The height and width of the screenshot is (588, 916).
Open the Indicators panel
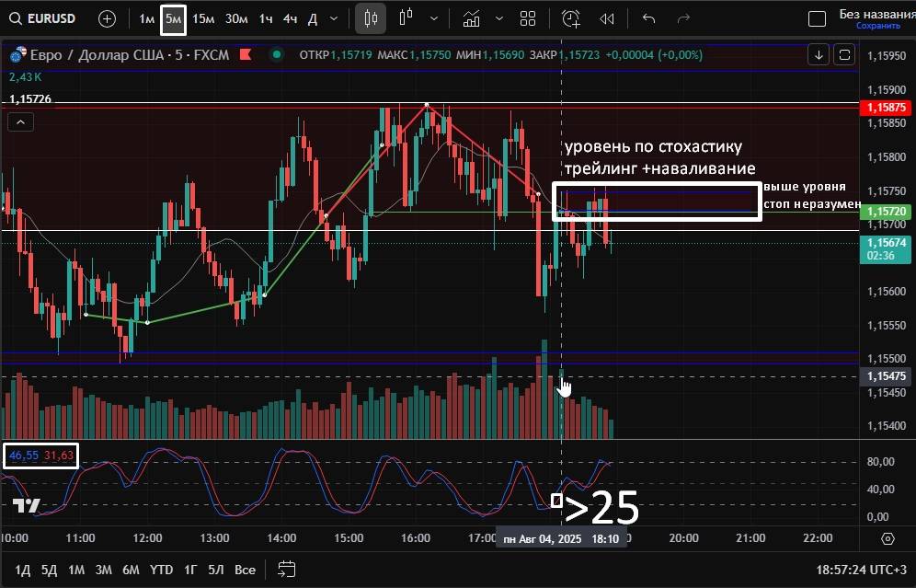(x=471, y=18)
